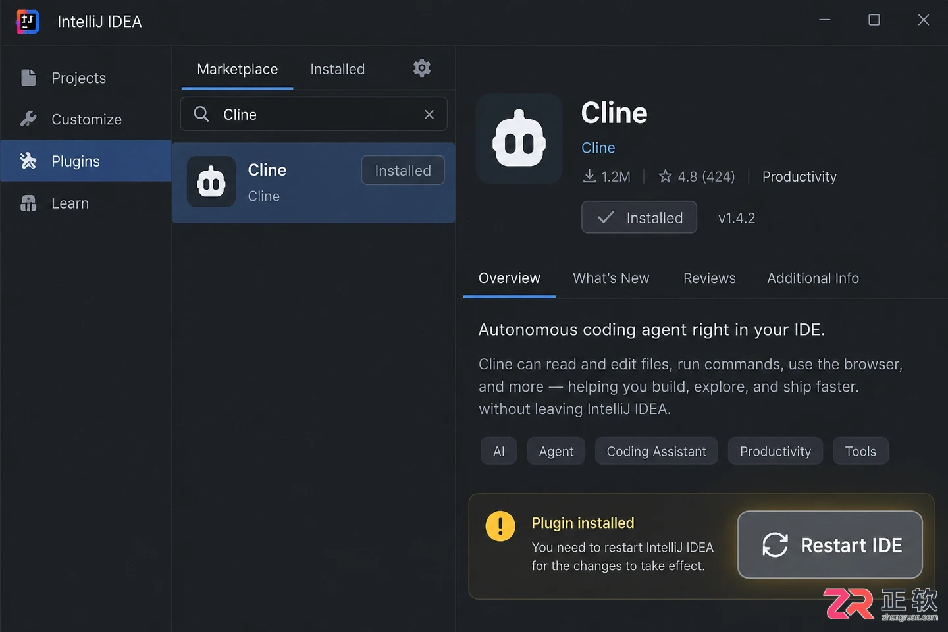This screenshot has width=948, height=632.
Task: Open the plugin settings gear menu
Action: [x=422, y=68]
